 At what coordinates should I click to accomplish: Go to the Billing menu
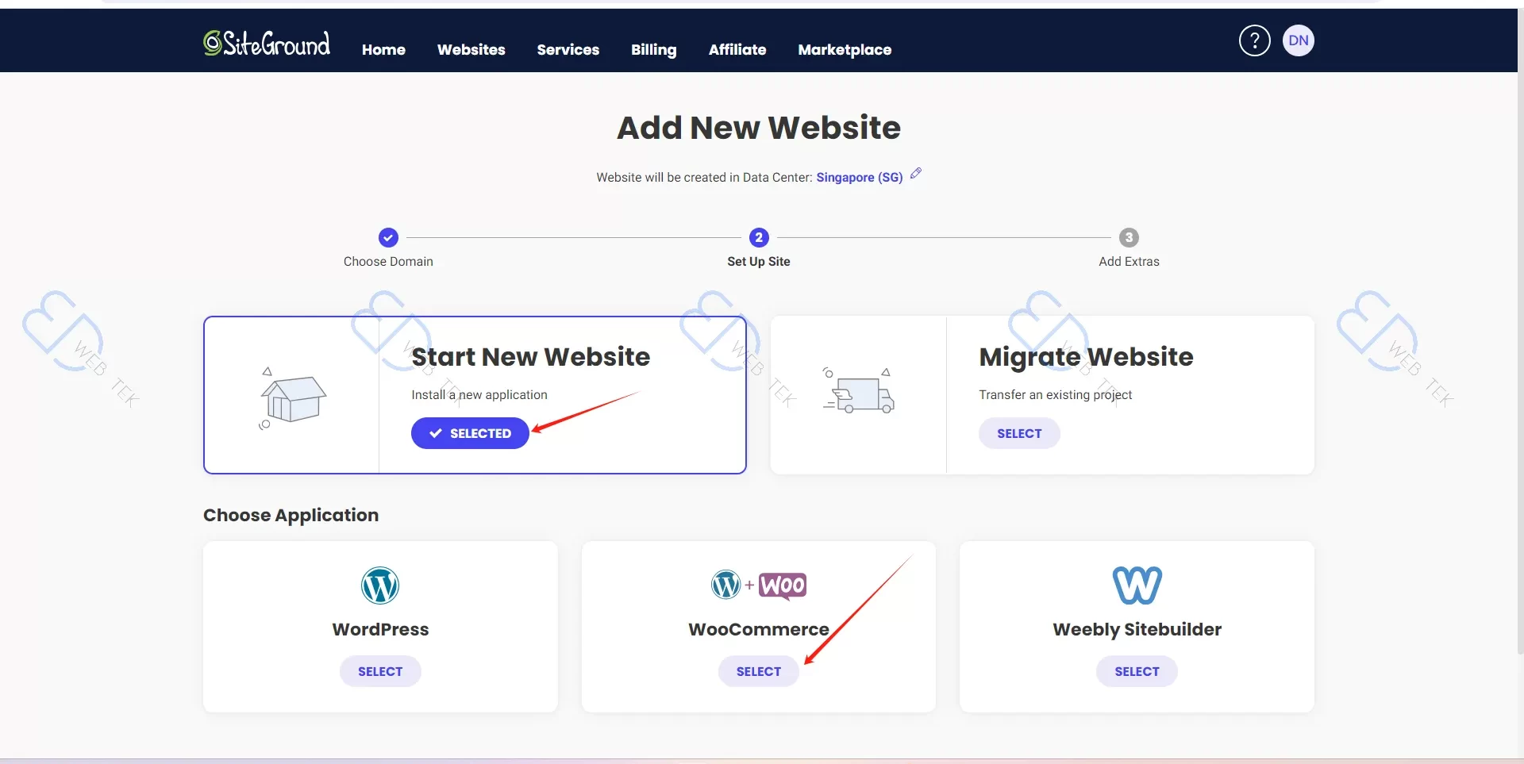[653, 49]
